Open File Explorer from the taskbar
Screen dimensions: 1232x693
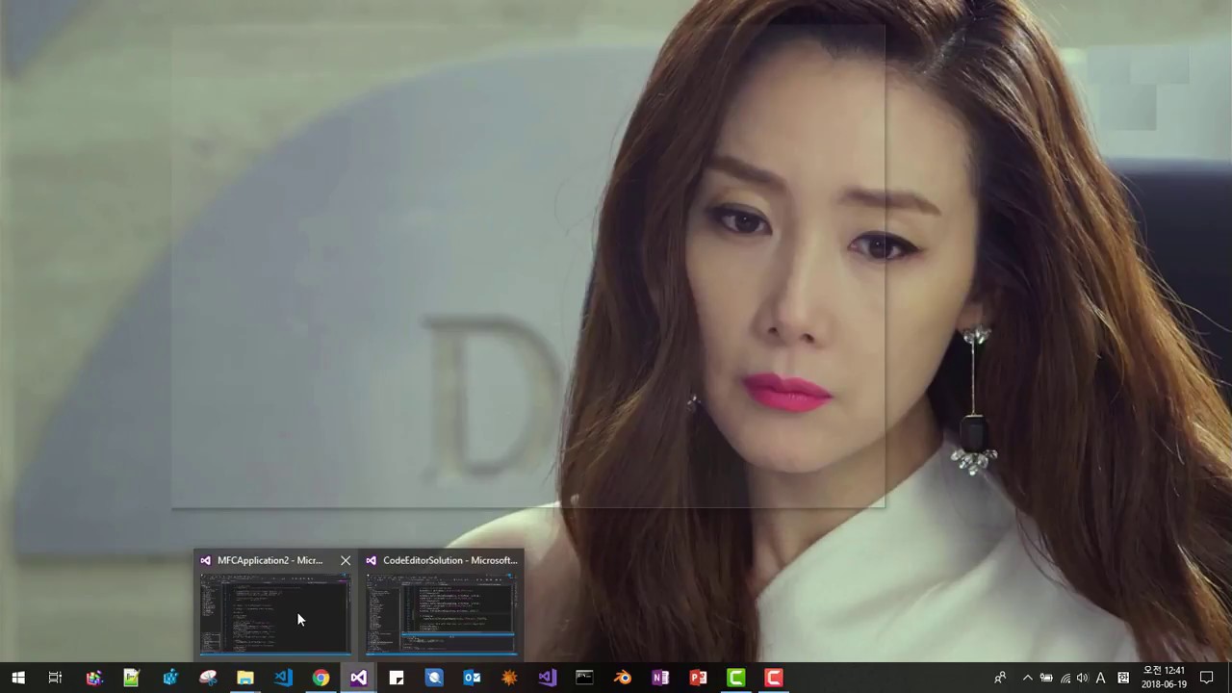245,678
